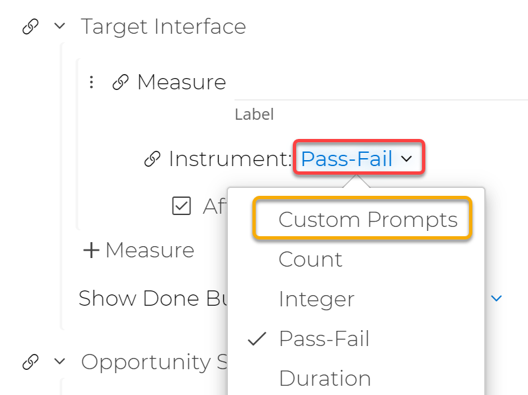This screenshot has height=395, width=528.
Task: Open the three-dot menu next to Measure
Action: click(x=91, y=82)
